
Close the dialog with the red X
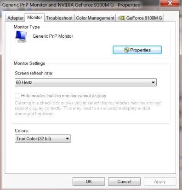(170, 3)
